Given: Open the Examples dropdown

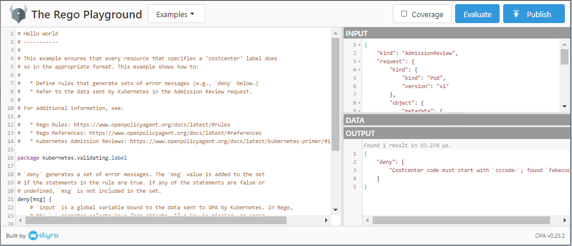Looking at the screenshot, I should click(176, 14).
